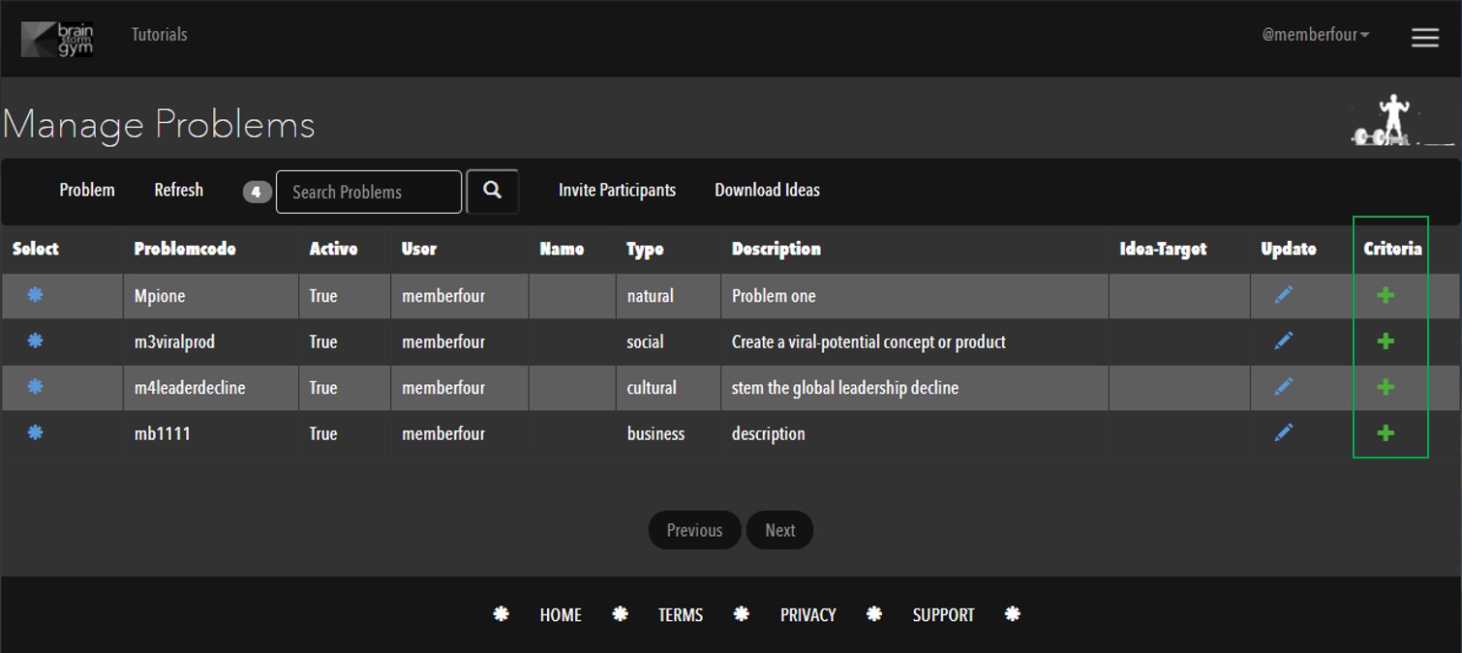This screenshot has height=653, width=1462.
Task: Click Download Ideas
Action: tap(767, 190)
